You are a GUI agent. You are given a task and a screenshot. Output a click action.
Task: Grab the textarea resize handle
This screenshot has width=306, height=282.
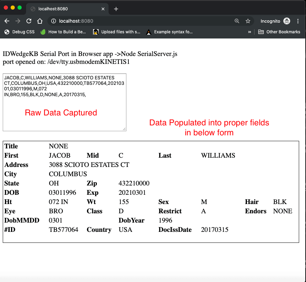coord(124,129)
